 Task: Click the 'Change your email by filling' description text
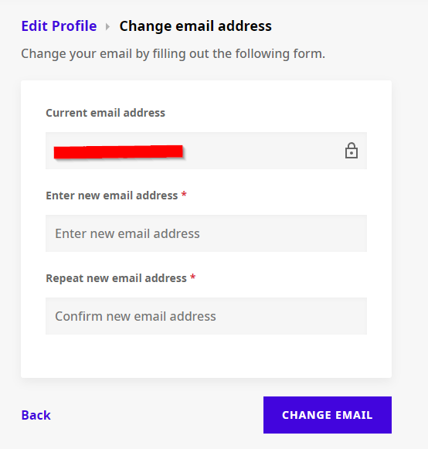(173, 53)
